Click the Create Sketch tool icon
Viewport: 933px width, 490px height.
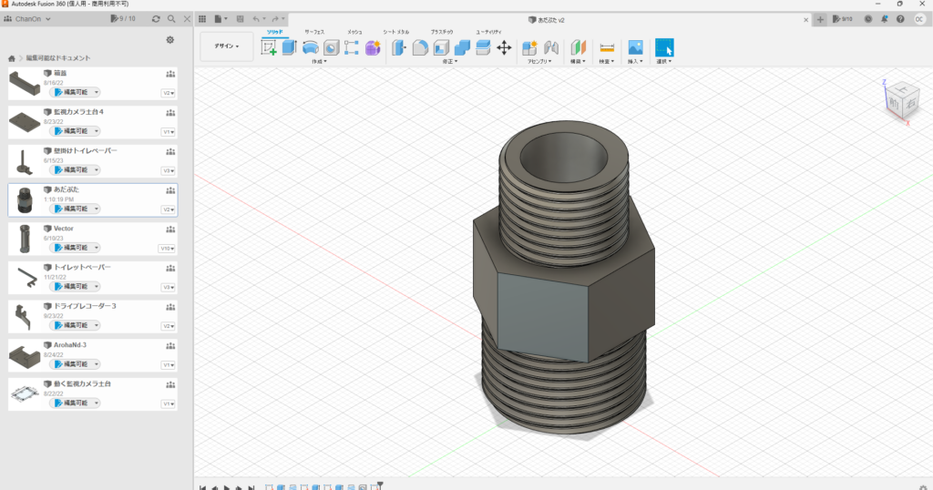[x=269, y=48]
